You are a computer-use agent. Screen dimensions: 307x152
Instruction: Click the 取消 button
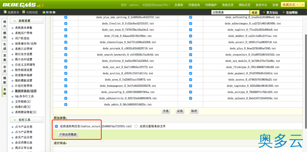[194, 111]
